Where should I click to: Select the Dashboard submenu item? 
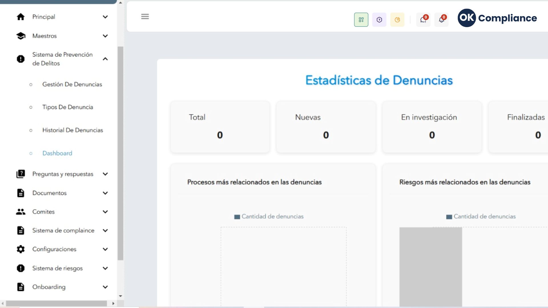57,153
